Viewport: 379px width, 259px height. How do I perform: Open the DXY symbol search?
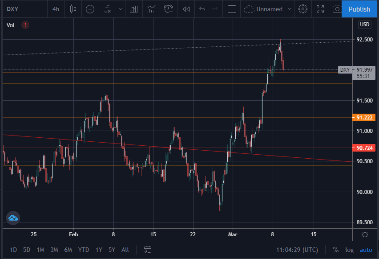(12, 9)
